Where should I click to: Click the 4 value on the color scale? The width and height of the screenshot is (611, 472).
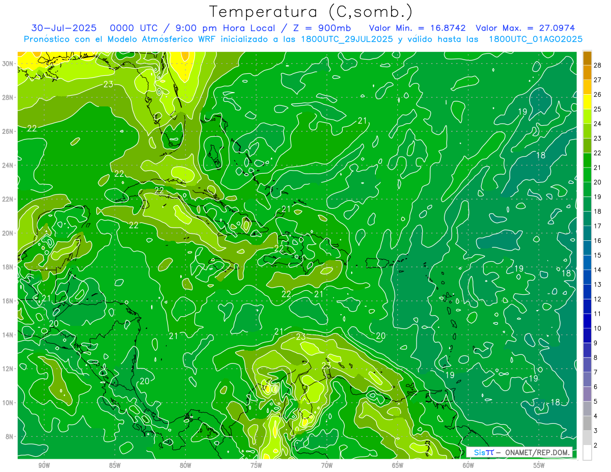[x=596, y=416]
